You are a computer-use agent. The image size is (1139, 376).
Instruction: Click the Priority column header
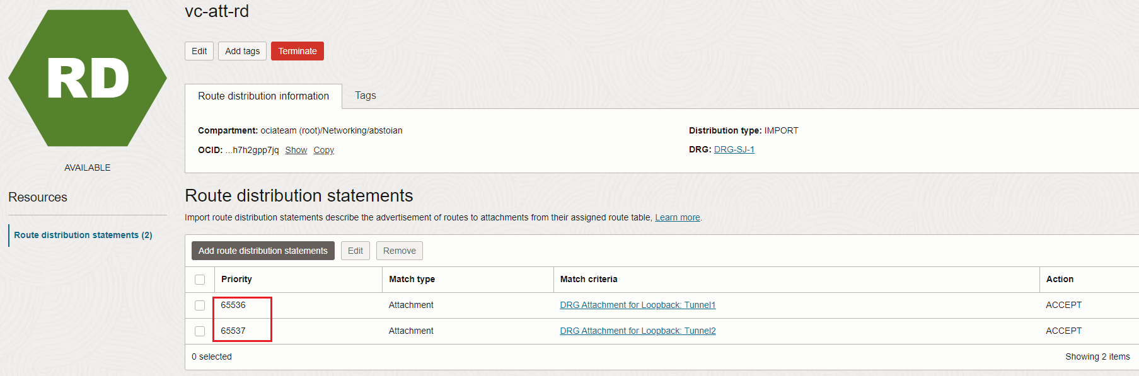tap(236, 279)
